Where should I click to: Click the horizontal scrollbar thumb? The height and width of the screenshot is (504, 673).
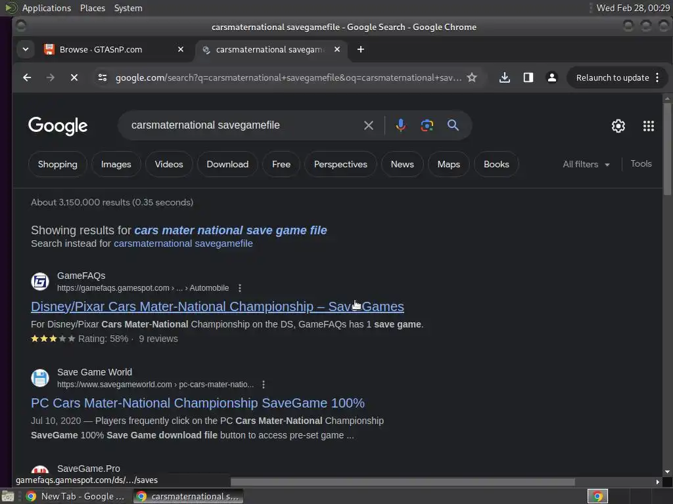coord(403,482)
